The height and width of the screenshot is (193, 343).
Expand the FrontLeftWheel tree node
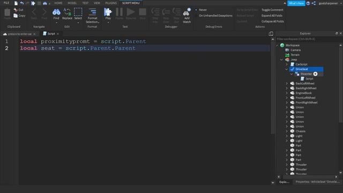(287, 98)
